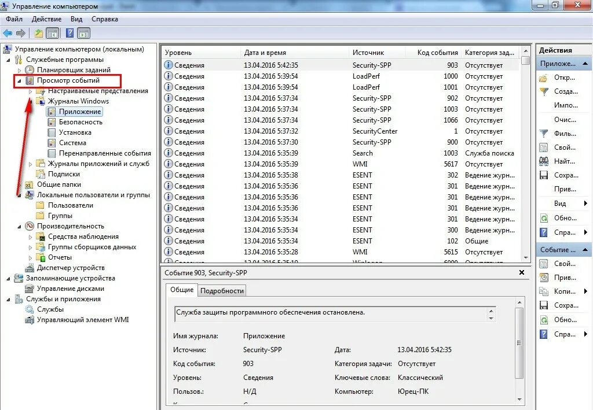Click the event list scroll down arrow

tap(525, 257)
